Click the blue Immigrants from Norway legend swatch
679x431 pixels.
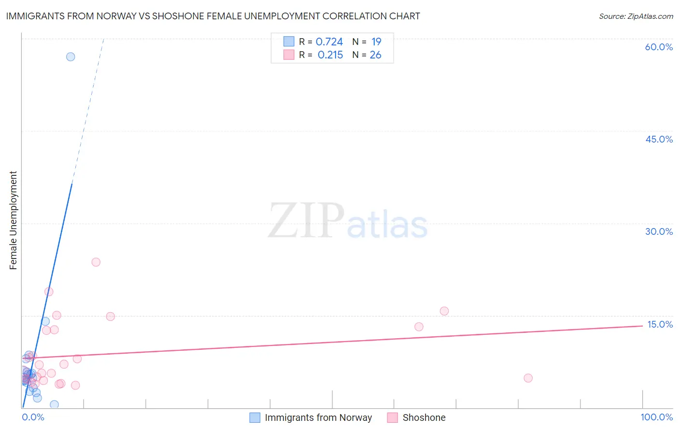(255, 417)
